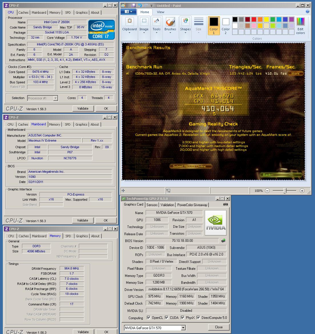Click the DRAM Frequency value 964.8 MHz
This screenshot has width=315, height=334.
point(72,268)
